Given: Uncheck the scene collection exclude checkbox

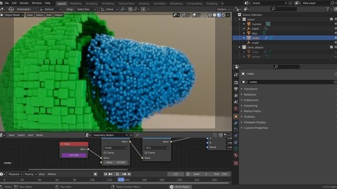Looking at the screenshot, I should pos(331,19).
